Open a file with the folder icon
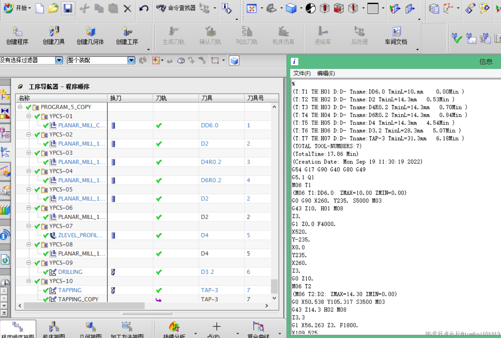Viewport: 501px width, 338px height. [53, 8]
